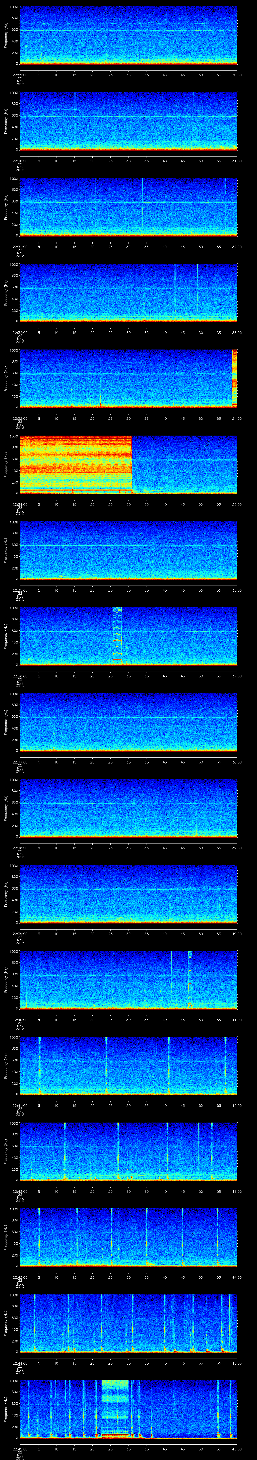257x1460 pixels.
Task: Click the '37:00' end label of 22:36 panel
Action: [237, 676]
